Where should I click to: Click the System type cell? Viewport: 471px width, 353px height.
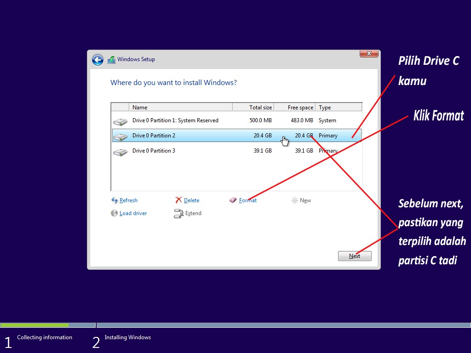(x=327, y=120)
